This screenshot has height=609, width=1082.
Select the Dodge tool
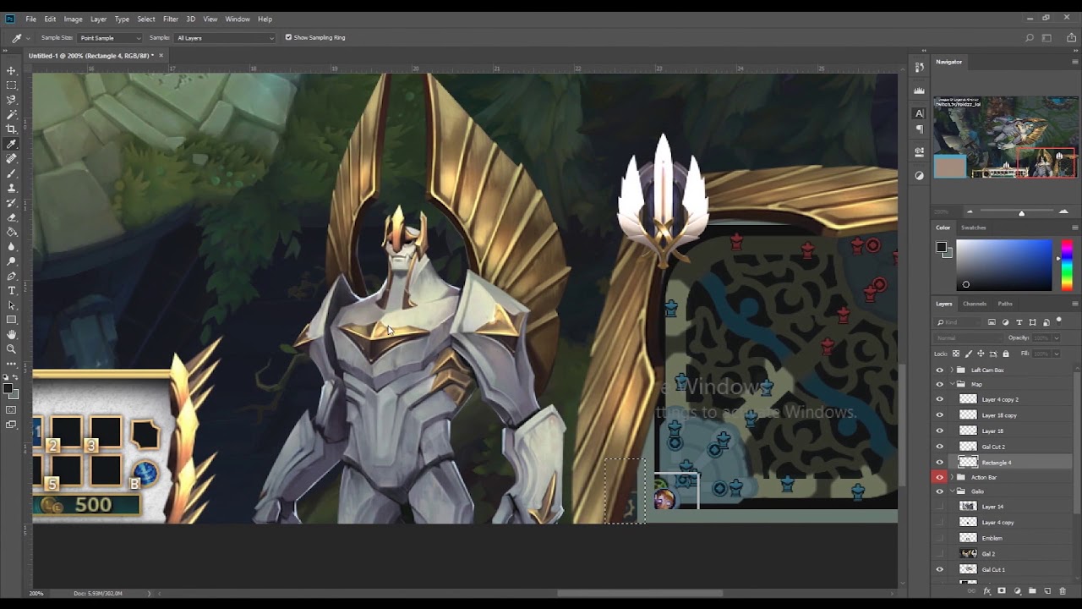point(12,261)
